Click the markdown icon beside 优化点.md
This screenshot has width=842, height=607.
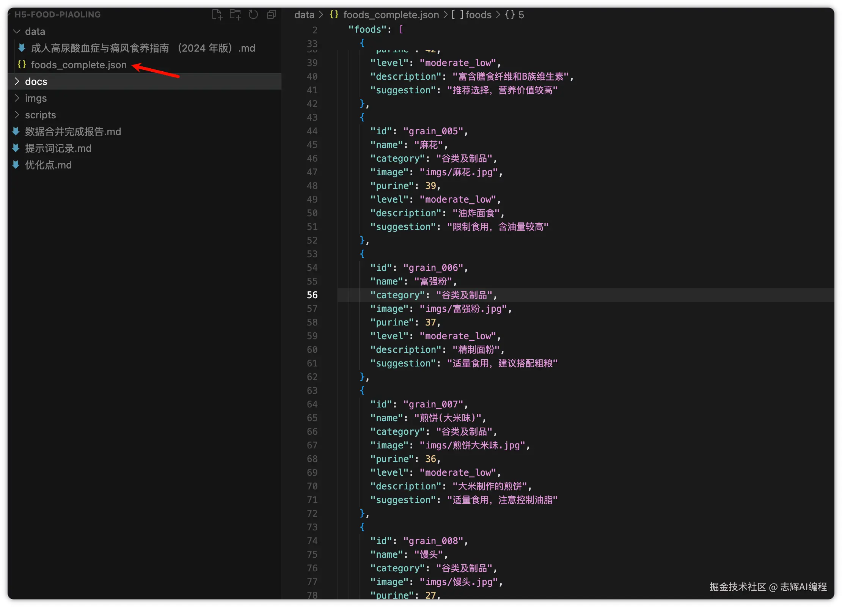pyautogui.click(x=16, y=165)
